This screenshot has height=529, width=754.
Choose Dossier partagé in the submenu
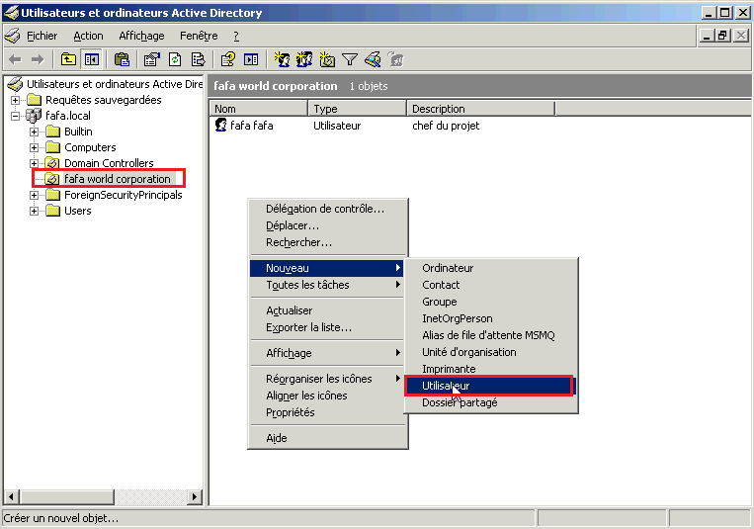pos(491,402)
